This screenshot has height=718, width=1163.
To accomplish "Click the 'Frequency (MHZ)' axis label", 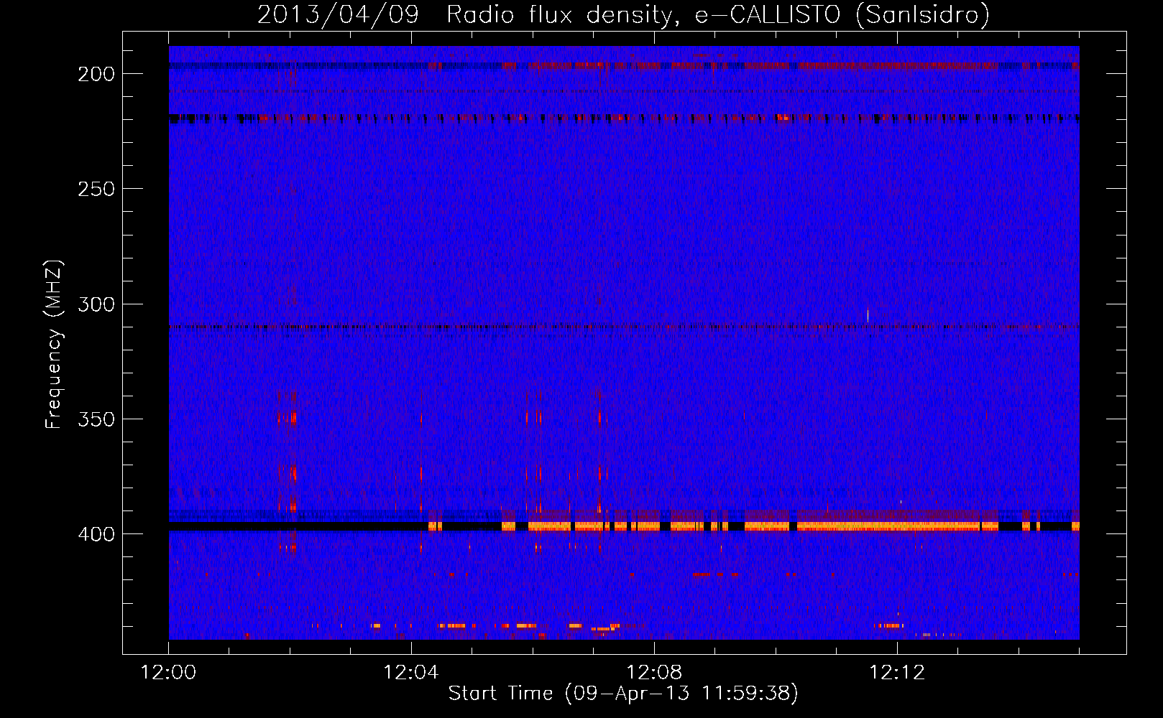I will 54,344.
